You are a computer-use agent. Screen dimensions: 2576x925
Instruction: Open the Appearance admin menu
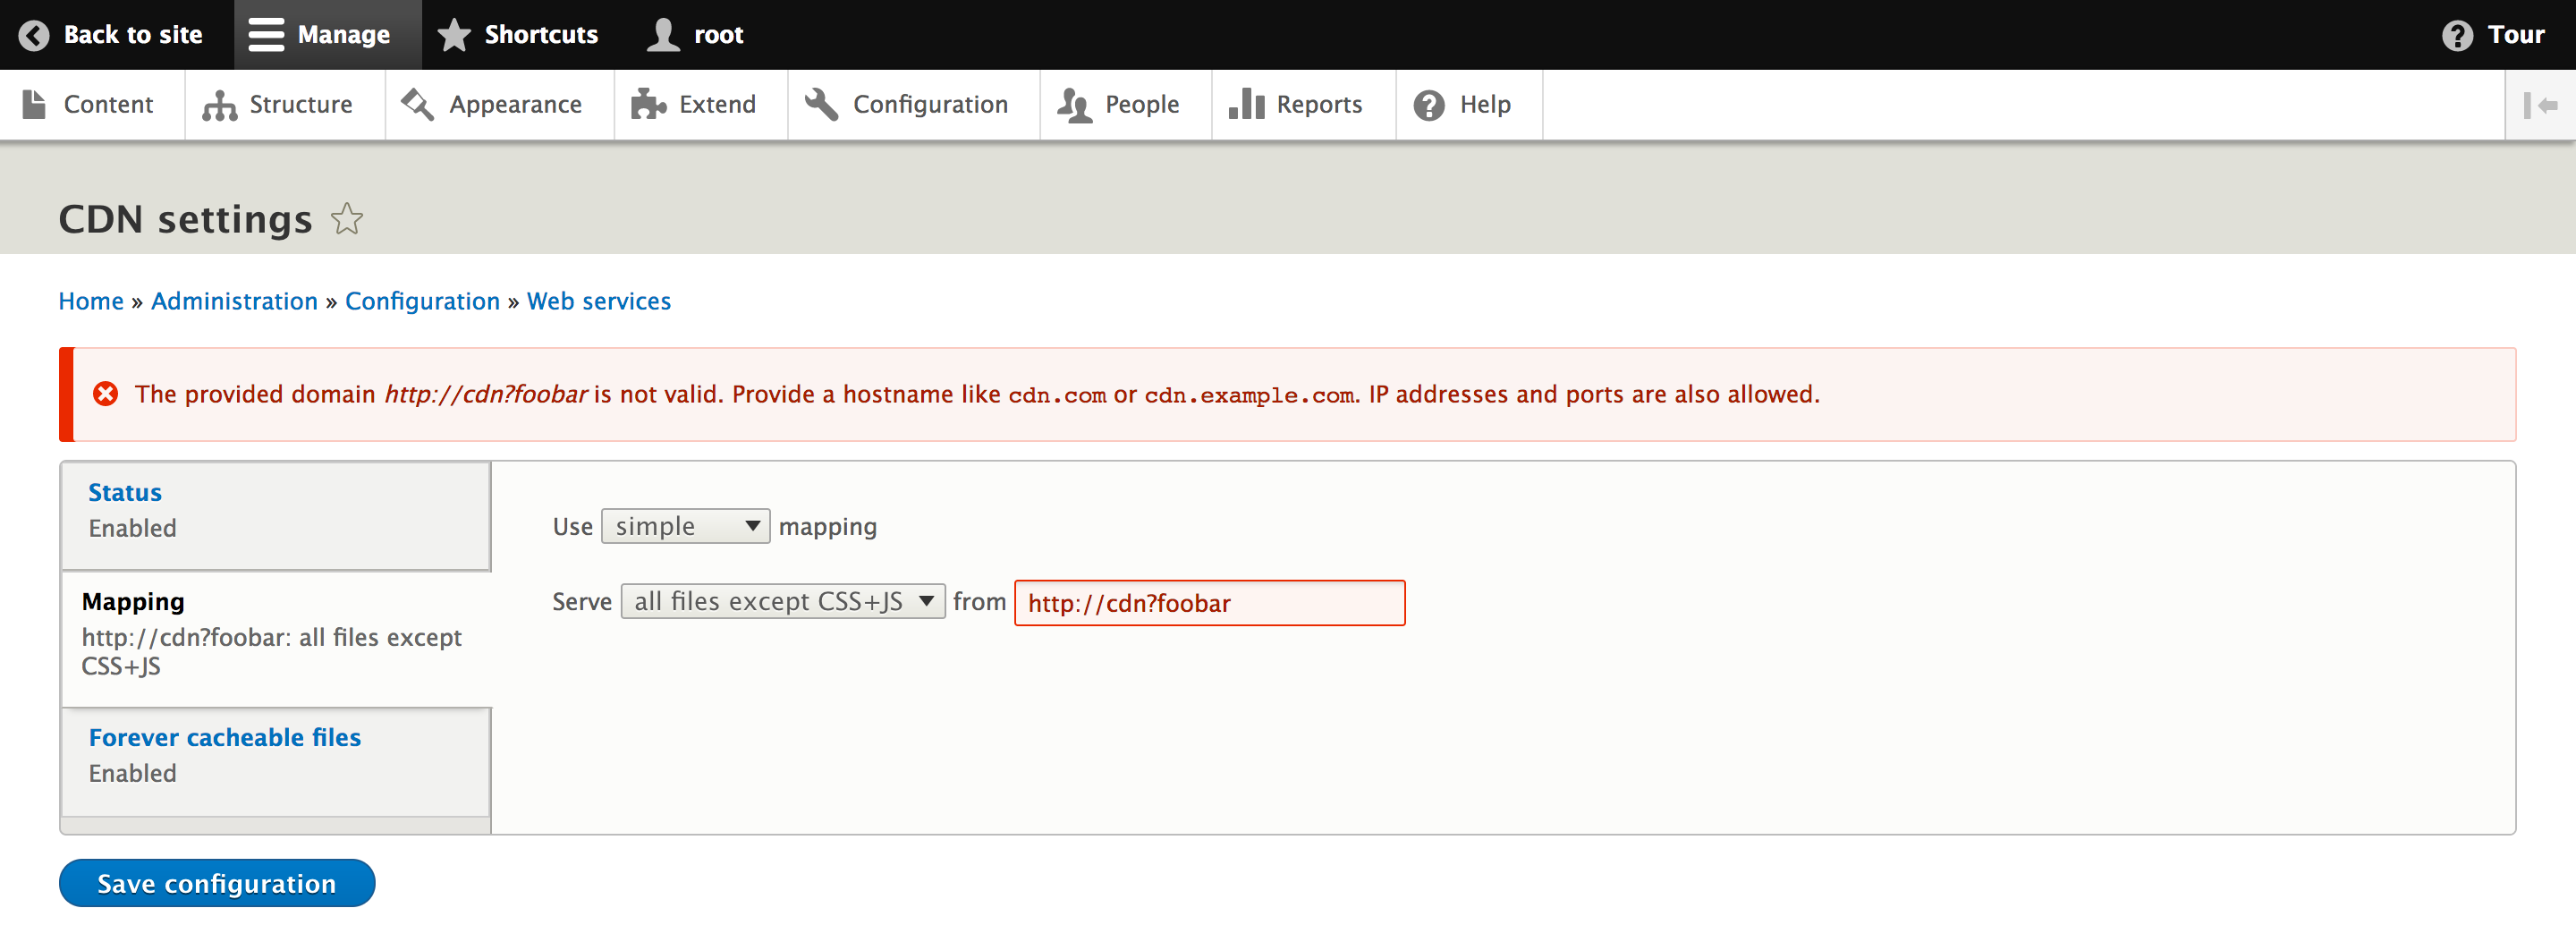click(493, 105)
